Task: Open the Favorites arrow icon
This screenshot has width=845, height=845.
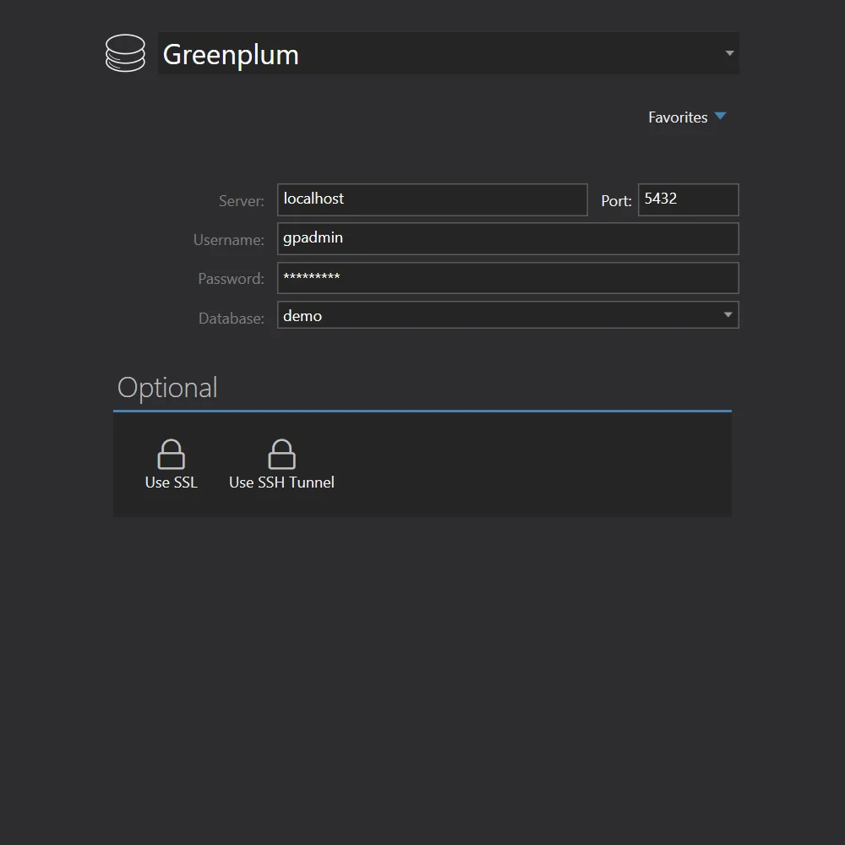Action: [720, 116]
